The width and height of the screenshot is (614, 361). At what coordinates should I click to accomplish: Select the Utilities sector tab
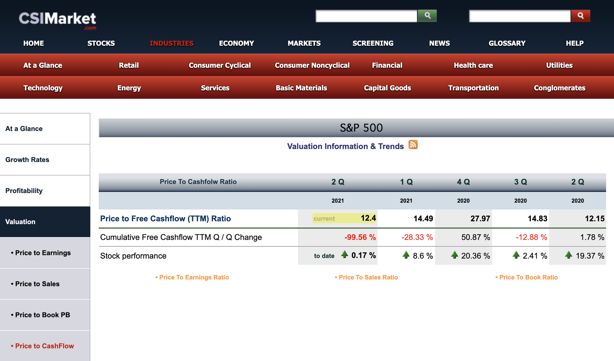pos(559,65)
